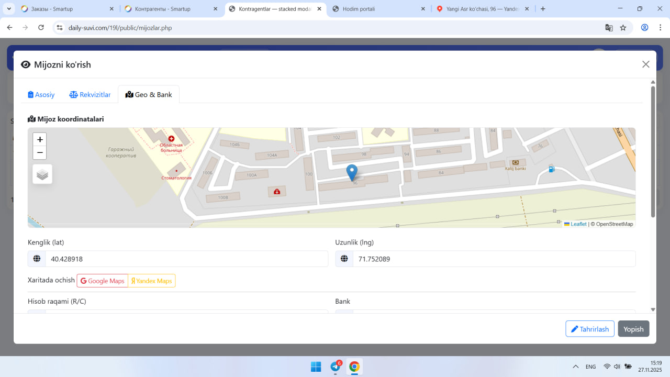Zoom in on the map
This screenshot has height=377, width=670.
point(40,139)
